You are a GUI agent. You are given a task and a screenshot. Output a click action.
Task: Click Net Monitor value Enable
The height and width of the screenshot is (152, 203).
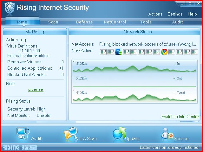(x=44, y=115)
